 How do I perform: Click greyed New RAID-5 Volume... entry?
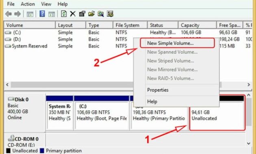170,79
